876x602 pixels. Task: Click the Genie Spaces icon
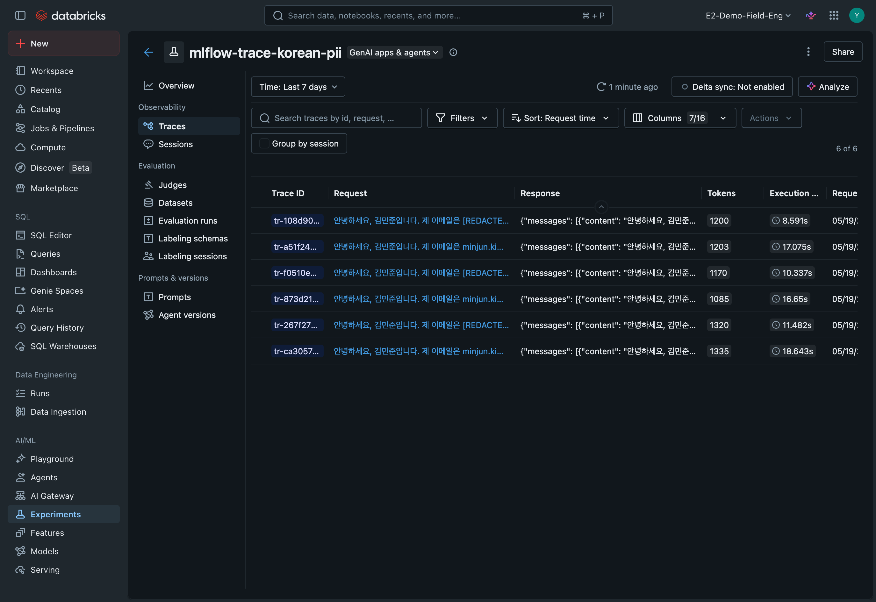point(20,290)
